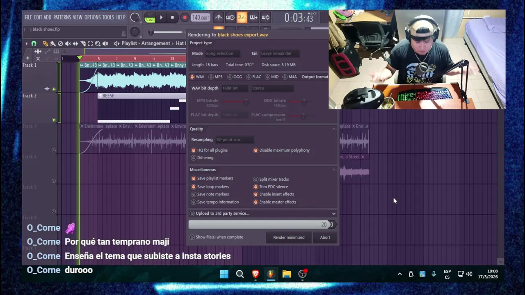Toggle the metronome icon

pos(219,17)
